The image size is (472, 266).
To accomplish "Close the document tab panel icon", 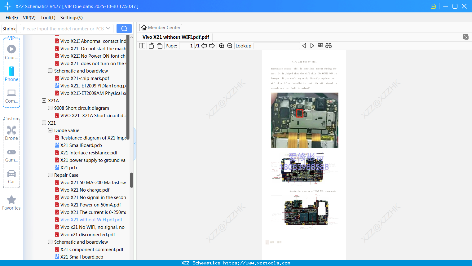I will click(466, 37).
